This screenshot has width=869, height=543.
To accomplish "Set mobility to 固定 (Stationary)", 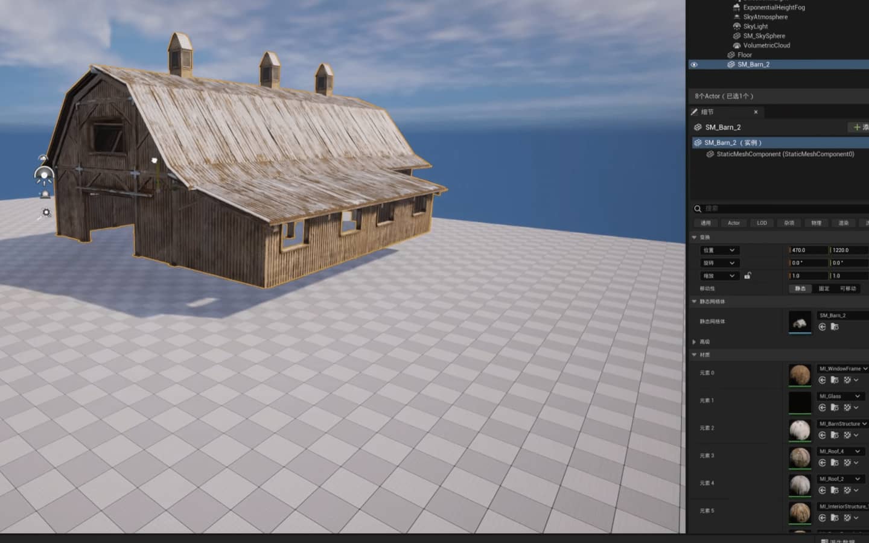I will [x=824, y=288].
